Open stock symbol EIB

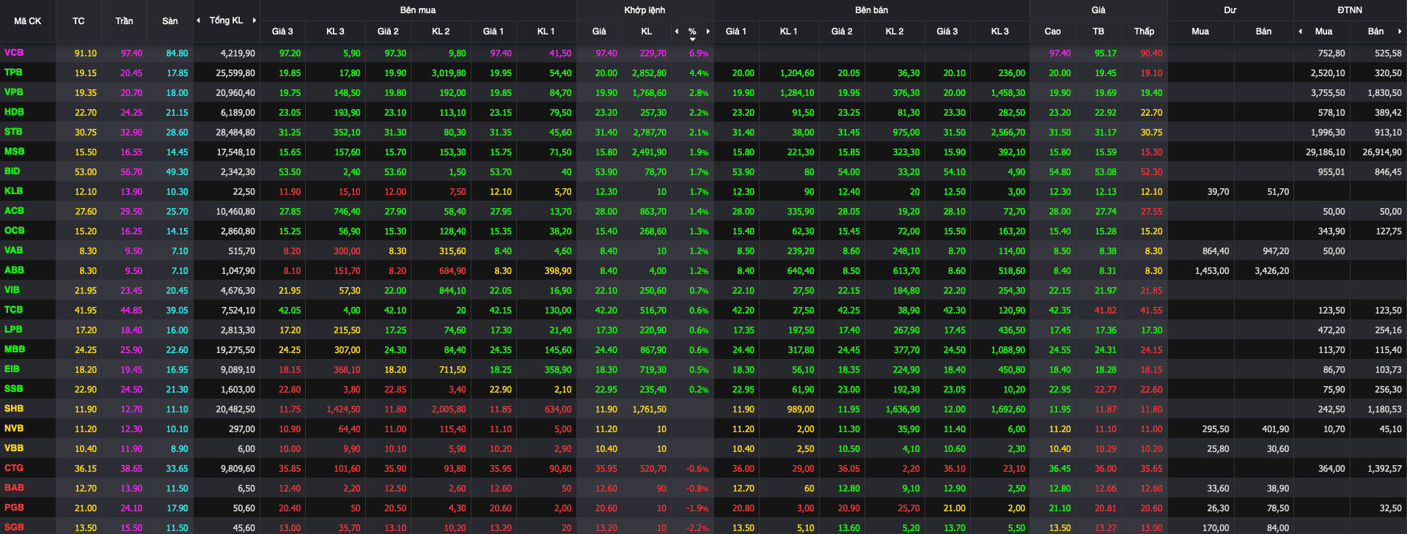(x=12, y=369)
